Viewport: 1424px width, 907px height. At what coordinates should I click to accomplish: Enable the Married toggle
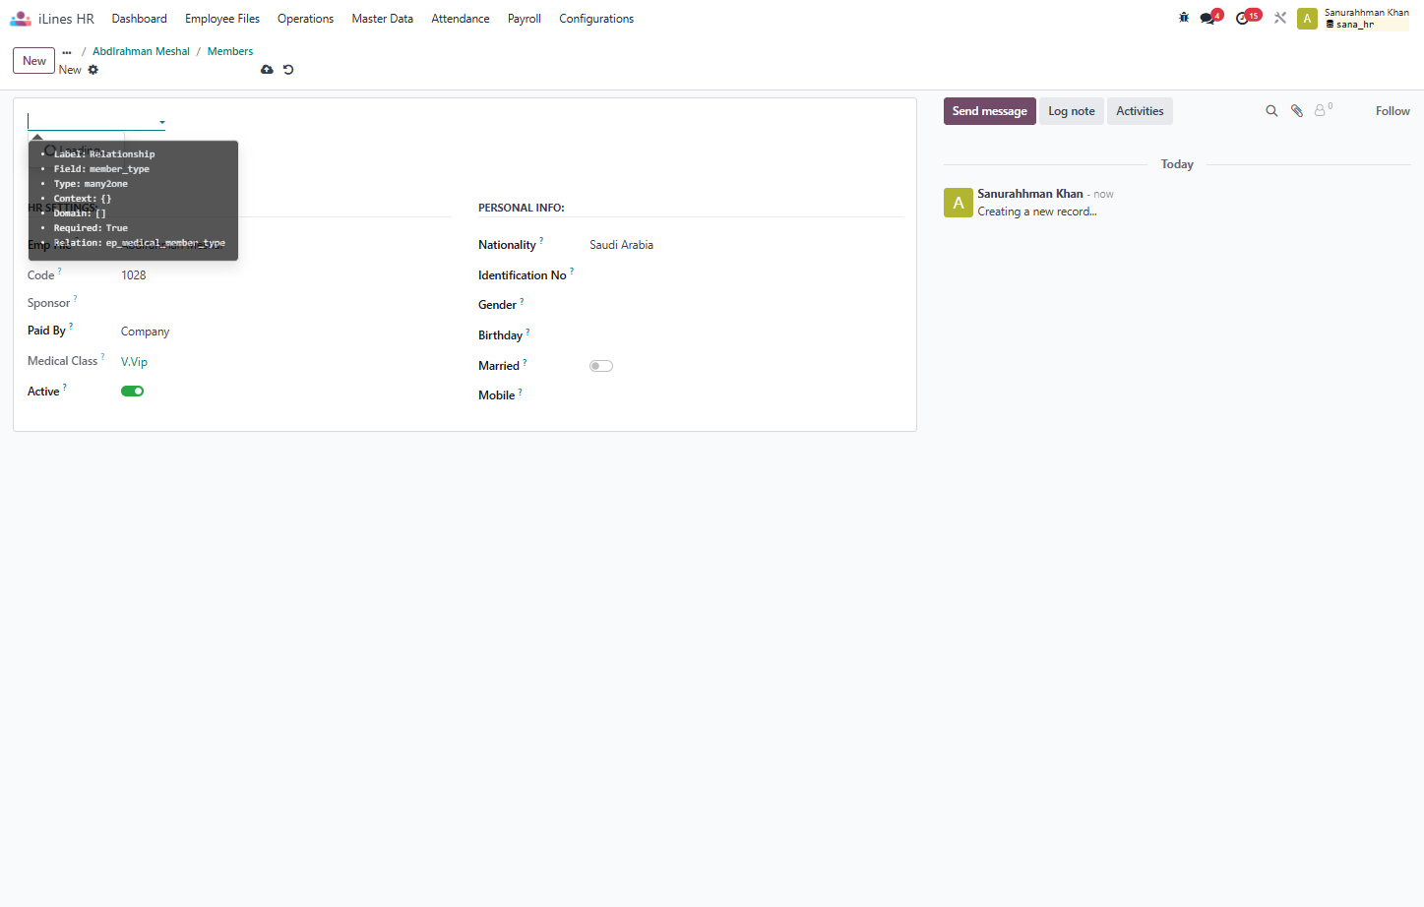pos(601,366)
